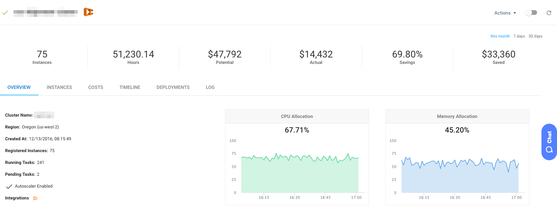Click the blue Memory Allocation chart area
557x216 pixels.
(460, 179)
